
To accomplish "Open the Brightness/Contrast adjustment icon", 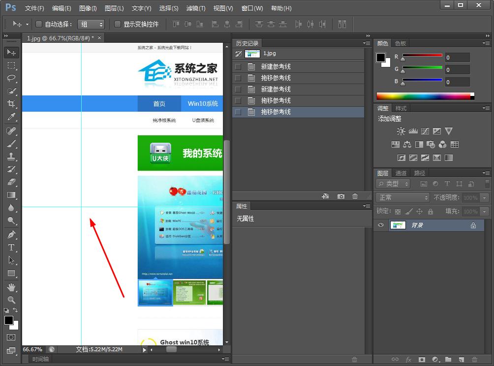I will [401, 130].
